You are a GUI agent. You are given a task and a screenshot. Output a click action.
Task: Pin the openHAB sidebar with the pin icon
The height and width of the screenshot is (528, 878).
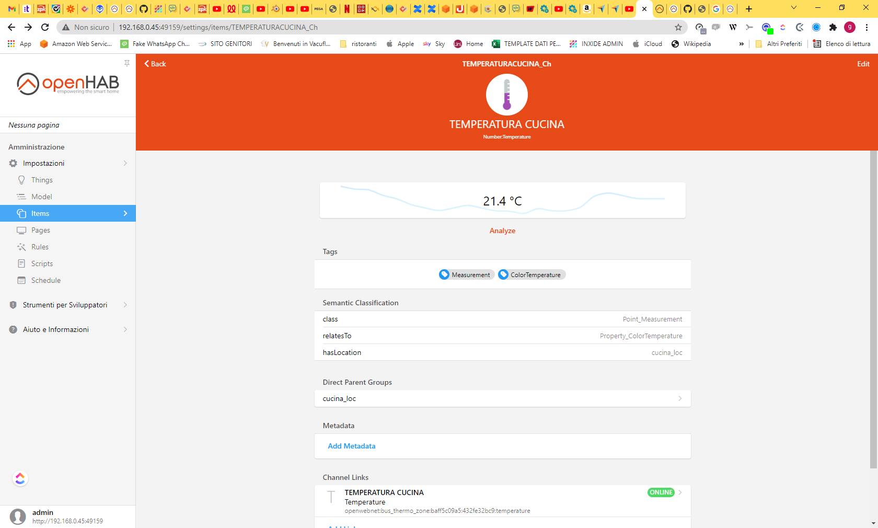(x=126, y=63)
